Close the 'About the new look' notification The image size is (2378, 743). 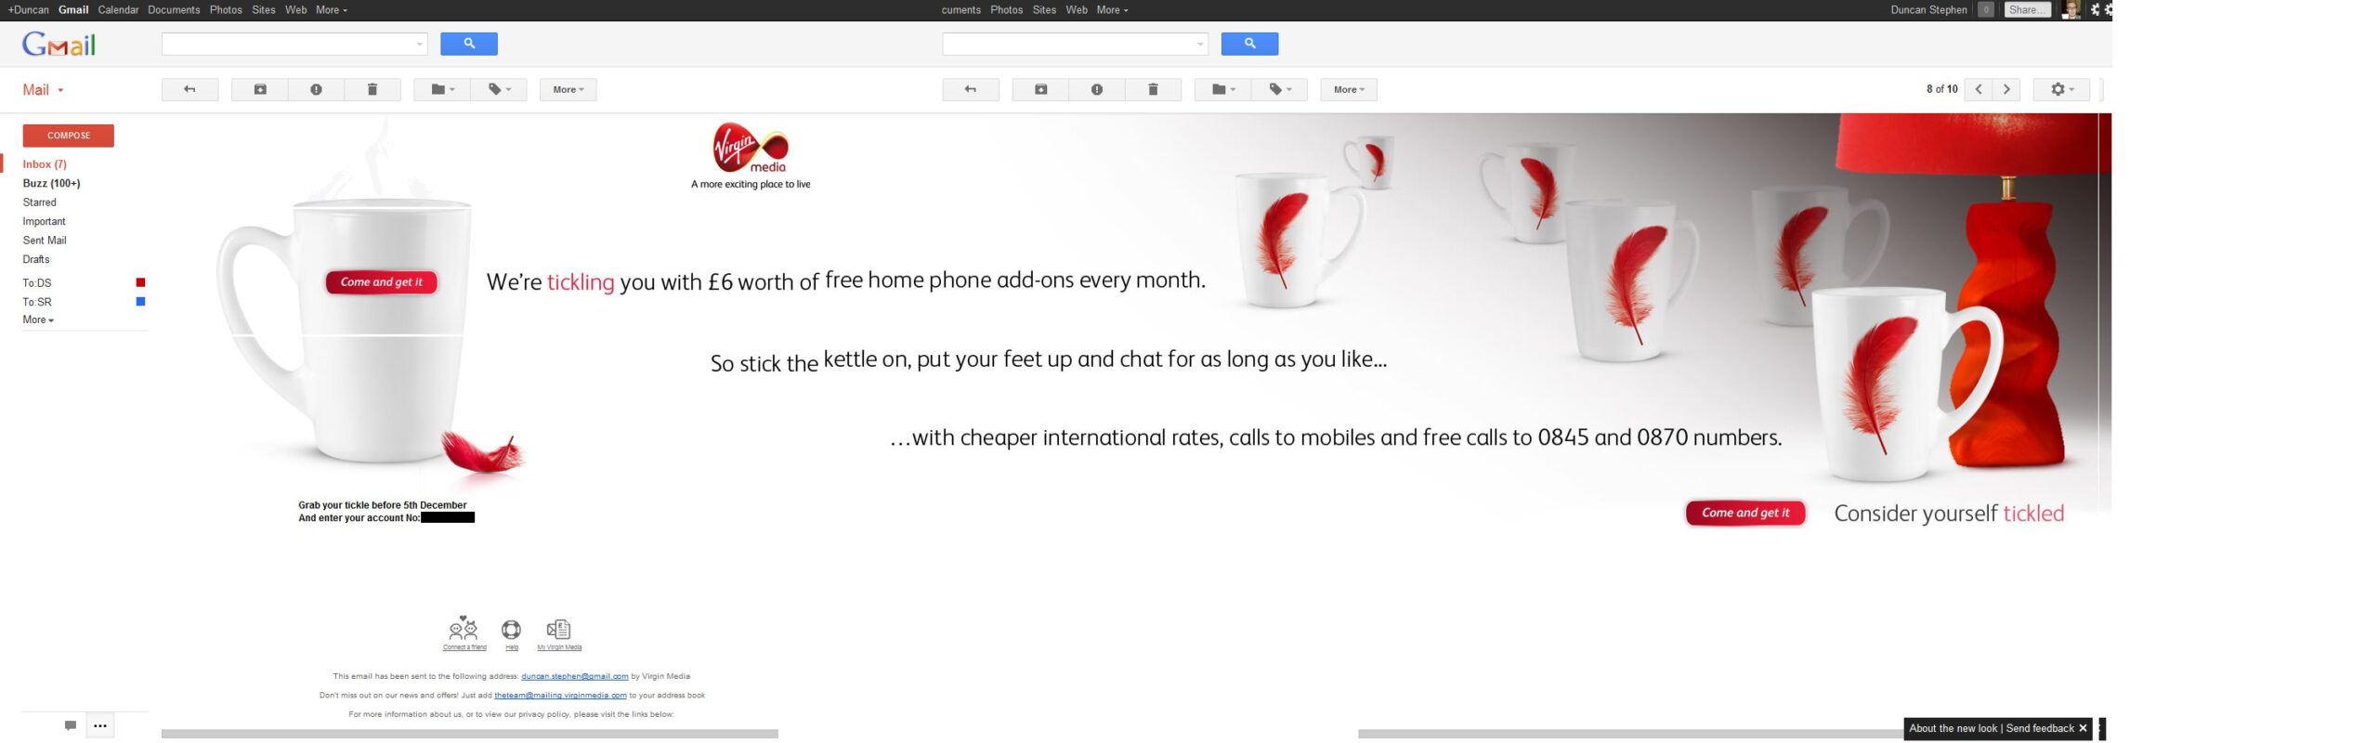[x=2083, y=728]
